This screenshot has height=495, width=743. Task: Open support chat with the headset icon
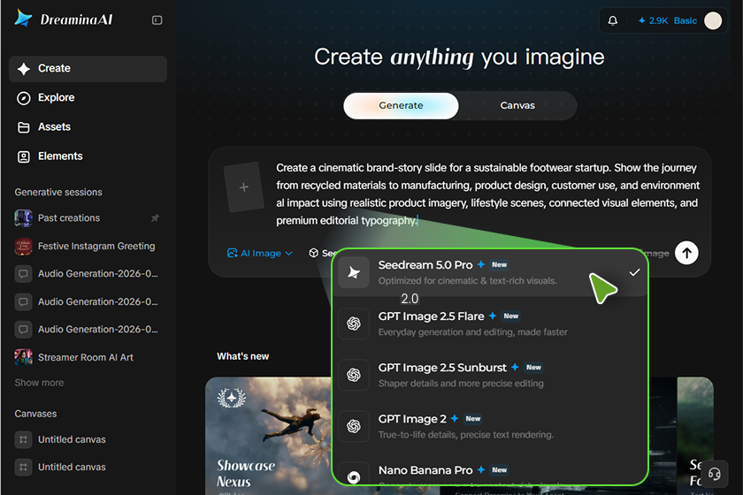[714, 474]
